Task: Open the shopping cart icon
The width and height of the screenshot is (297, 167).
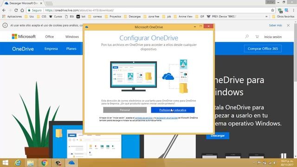Action: [257, 37]
